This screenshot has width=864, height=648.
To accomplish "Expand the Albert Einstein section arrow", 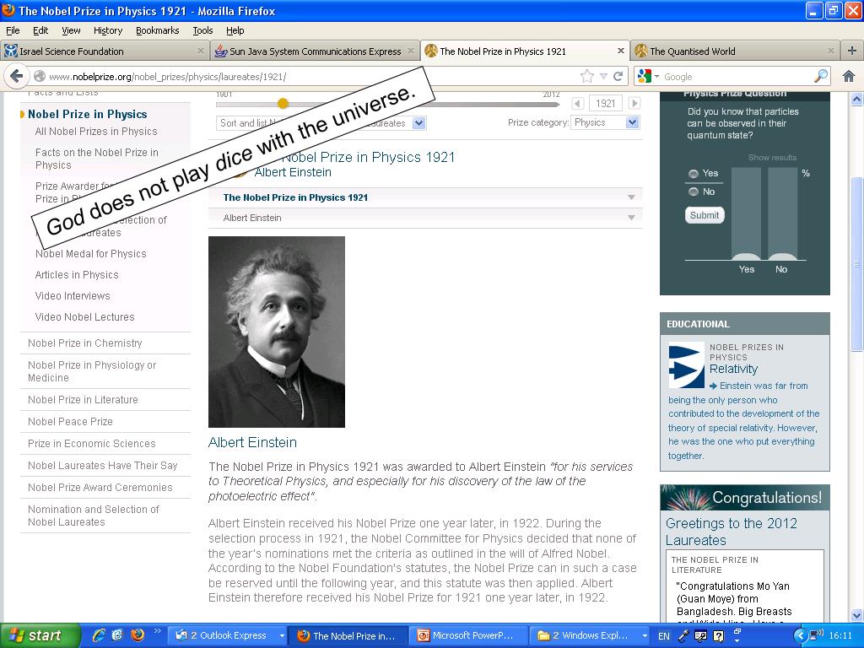I will click(x=631, y=218).
